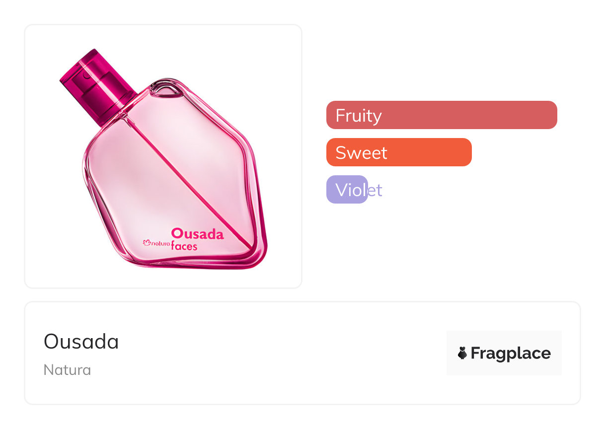Click the "Sweet" label text
This screenshot has height=429, width=605.
[x=361, y=152]
